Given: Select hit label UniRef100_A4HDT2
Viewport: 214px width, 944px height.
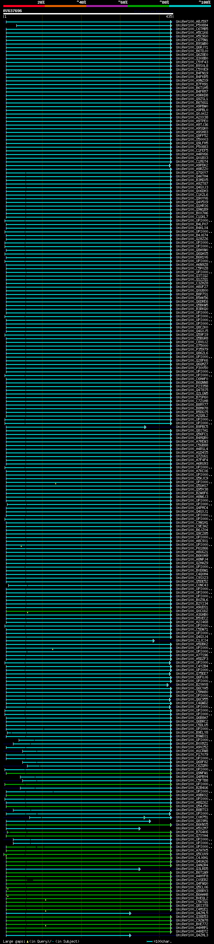Looking at the screenshot, I should pyautogui.click(x=192, y=932).
